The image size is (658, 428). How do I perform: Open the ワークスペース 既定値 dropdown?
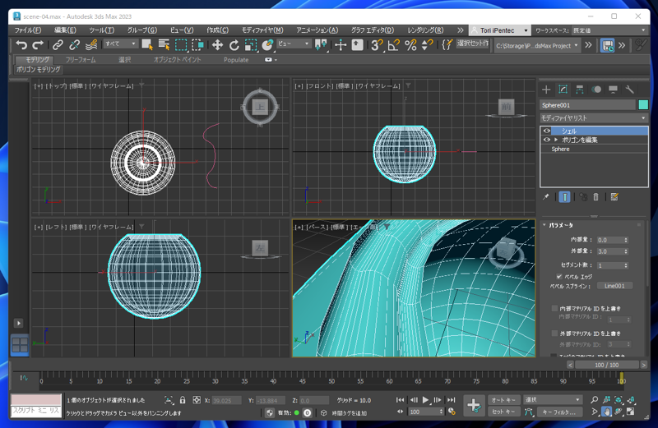[610, 30]
